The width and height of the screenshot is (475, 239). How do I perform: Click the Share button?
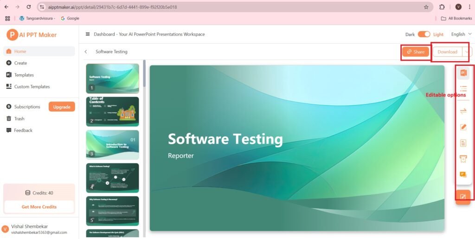[416, 52]
